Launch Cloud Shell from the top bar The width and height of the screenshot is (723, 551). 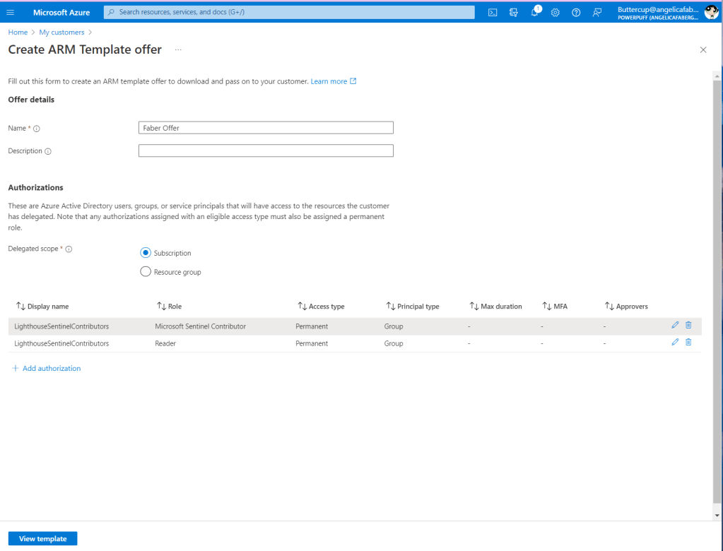[493, 12]
